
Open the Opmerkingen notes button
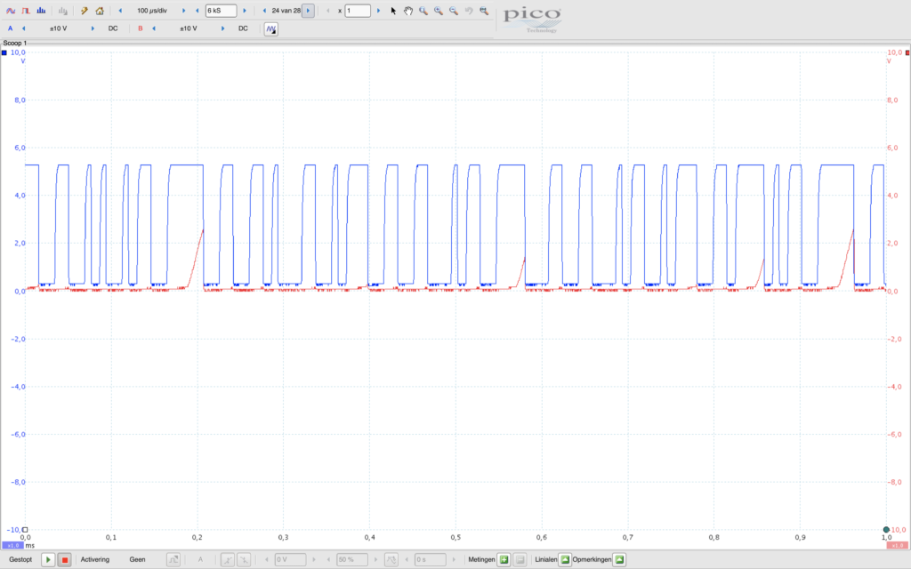[x=619, y=560]
